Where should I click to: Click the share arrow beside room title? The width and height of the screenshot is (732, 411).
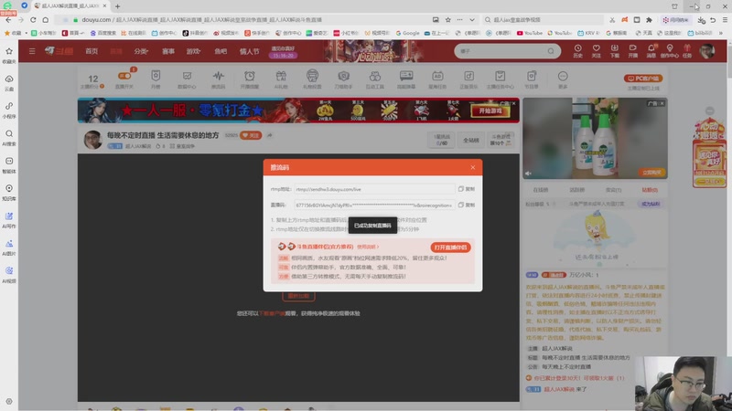pyautogui.click(x=270, y=135)
